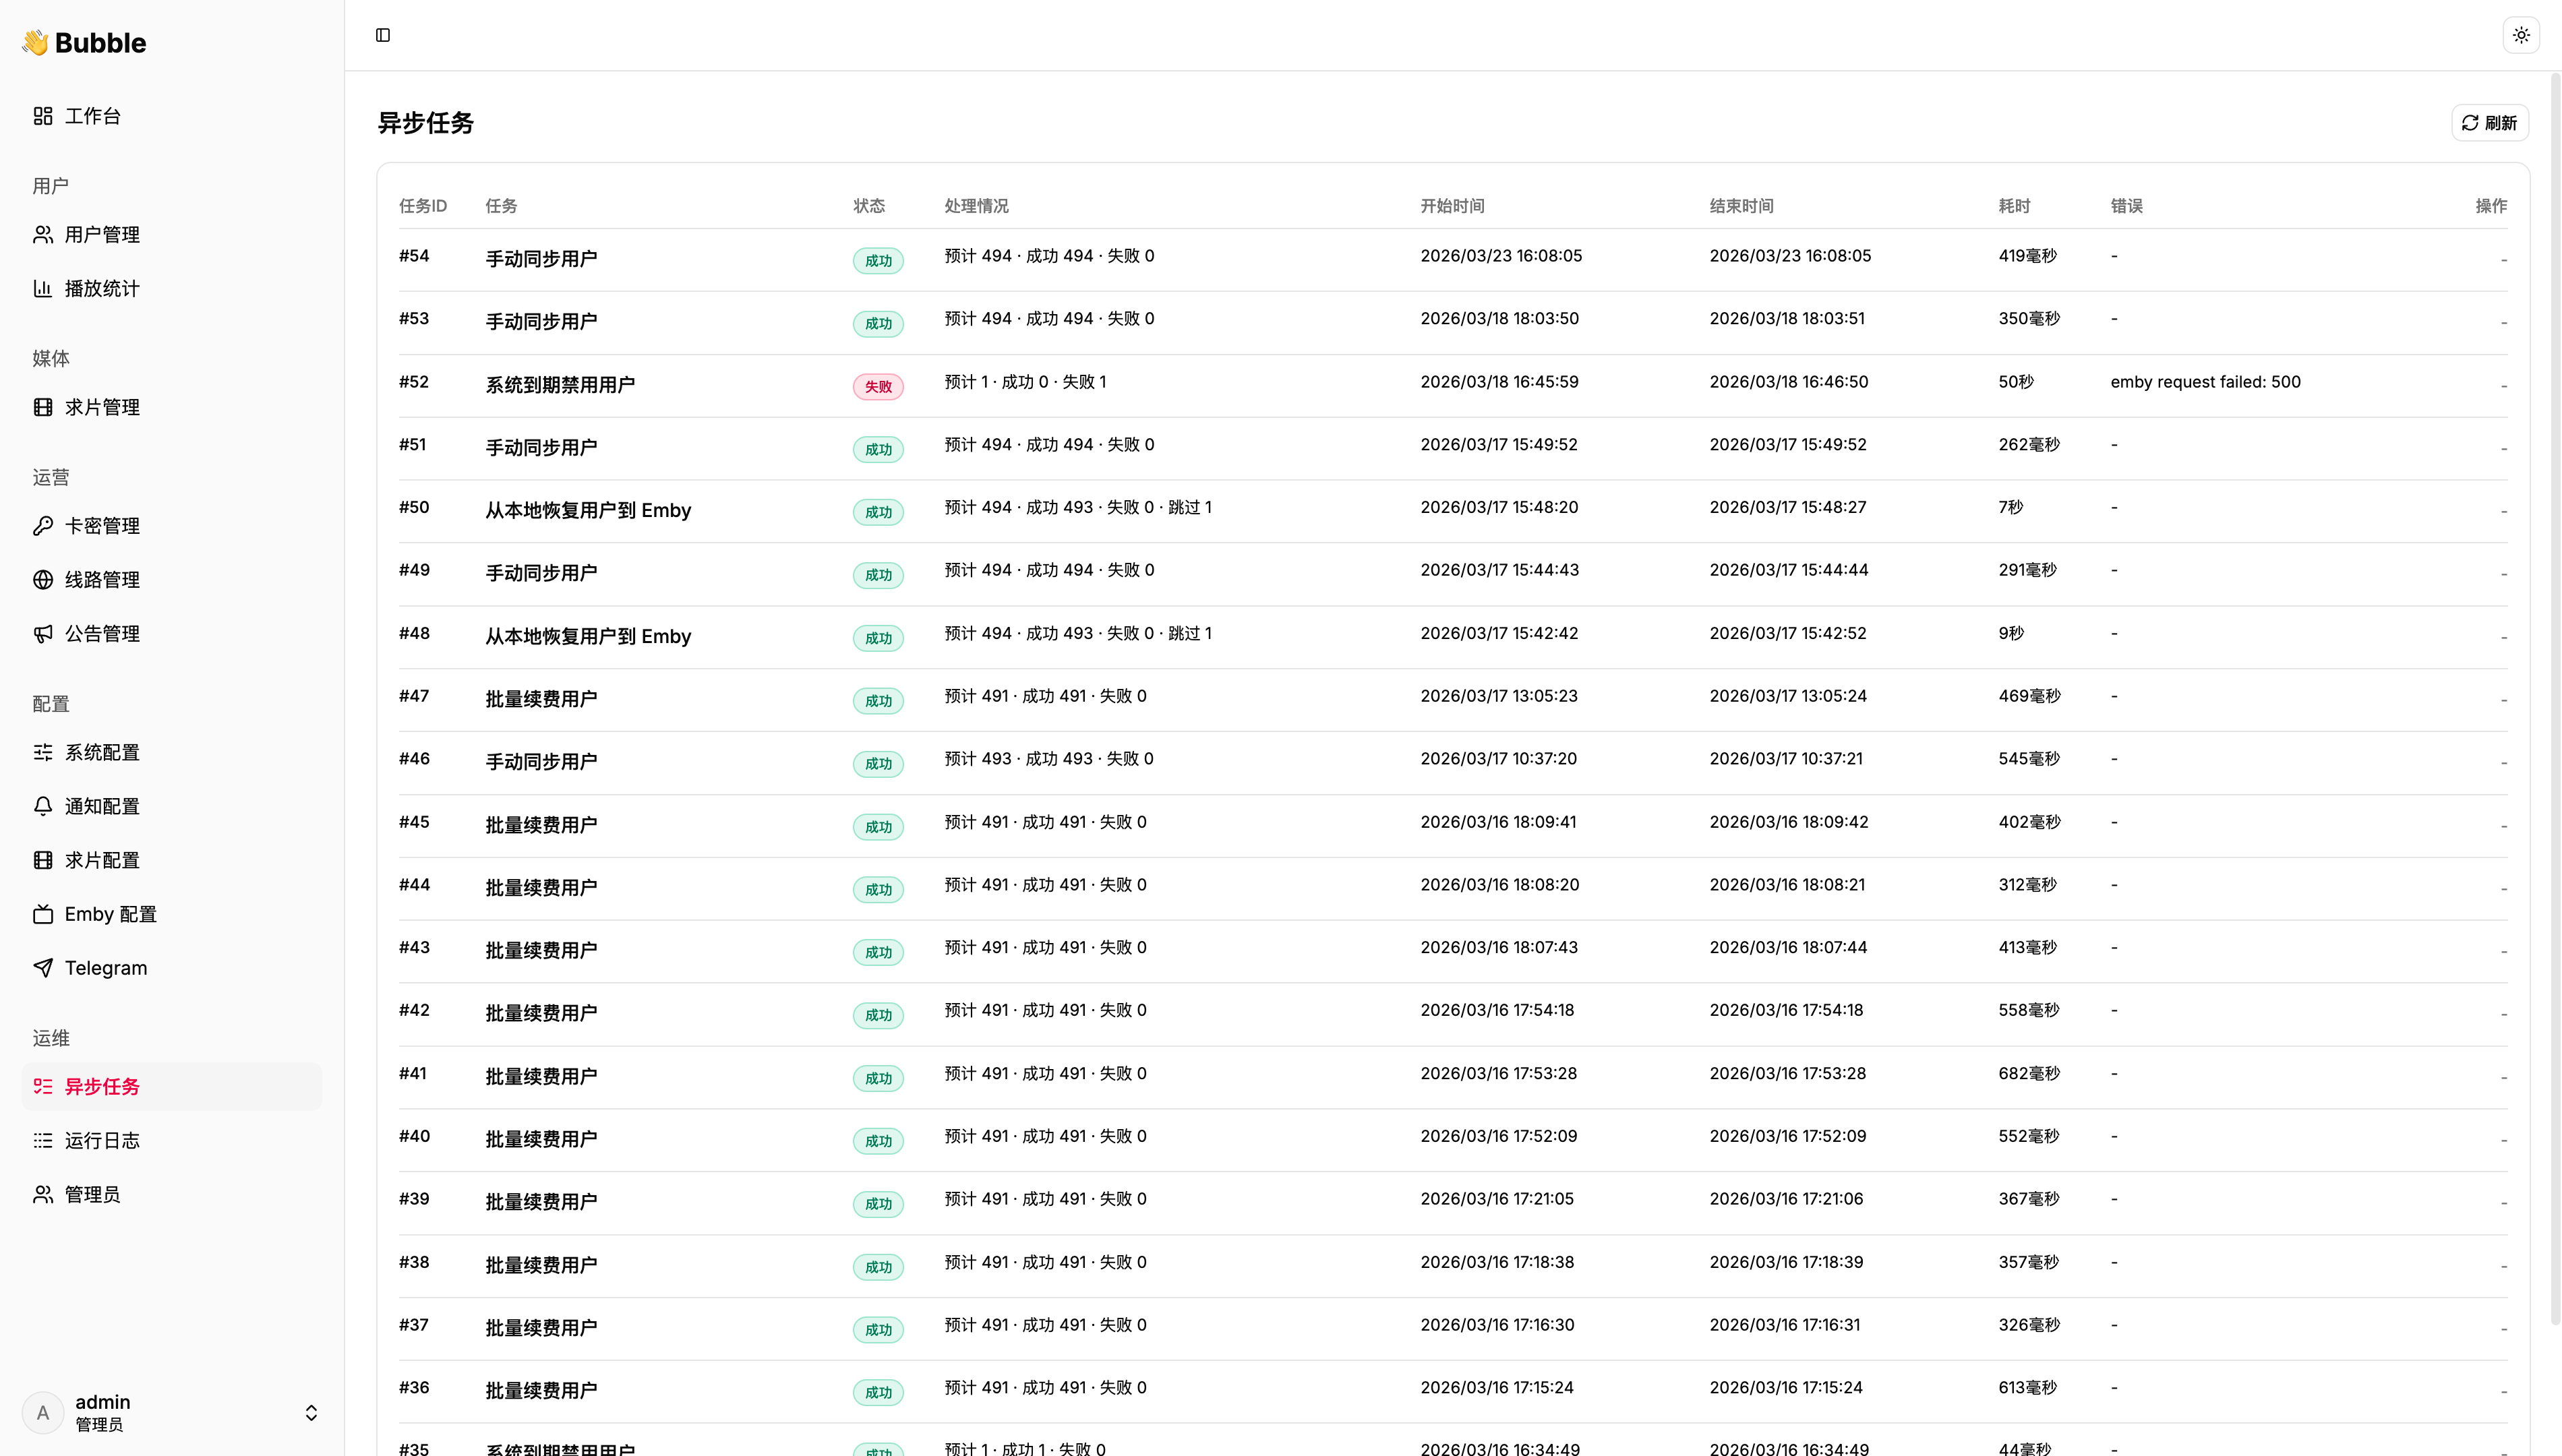2562x1456 pixels.
Task: Click the Bubble logo link
Action: tap(85, 43)
